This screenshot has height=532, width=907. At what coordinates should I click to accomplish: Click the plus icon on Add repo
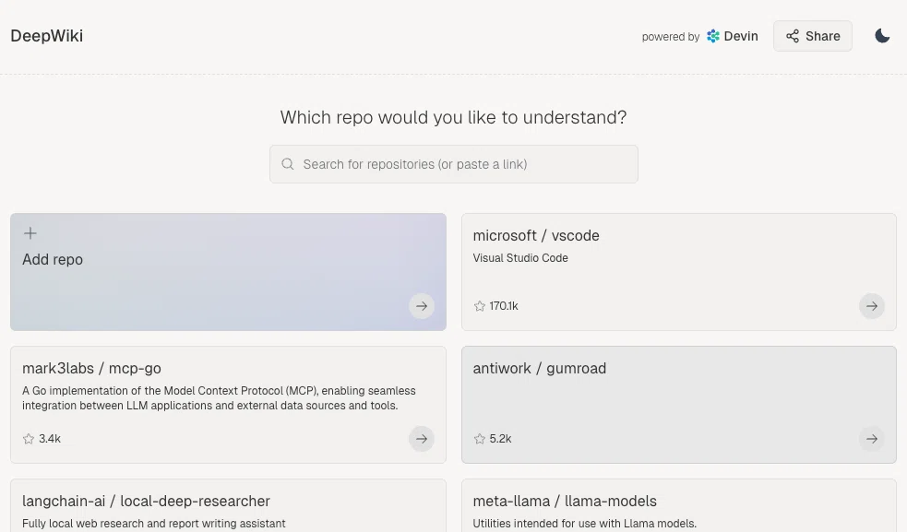(x=30, y=233)
